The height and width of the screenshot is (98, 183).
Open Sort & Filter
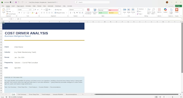tap(149, 11)
